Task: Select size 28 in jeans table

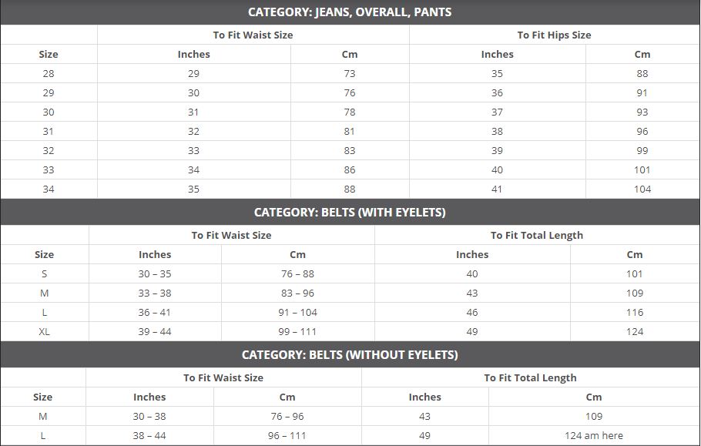Action: [x=49, y=73]
